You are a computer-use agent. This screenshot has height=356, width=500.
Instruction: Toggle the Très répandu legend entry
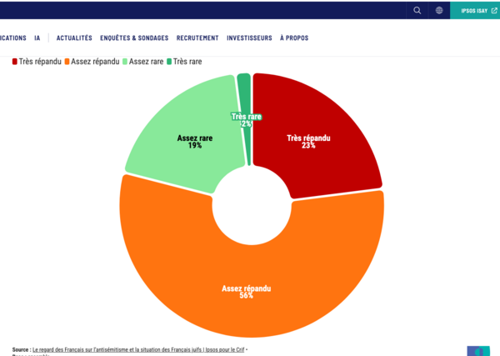(37, 62)
